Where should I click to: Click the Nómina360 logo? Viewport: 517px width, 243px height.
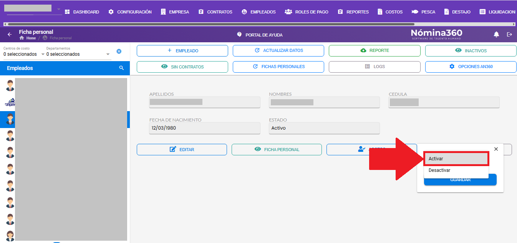coord(436,34)
